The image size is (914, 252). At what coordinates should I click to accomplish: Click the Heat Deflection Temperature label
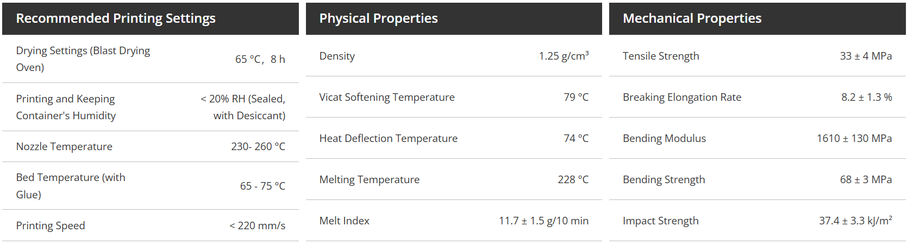[389, 139]
